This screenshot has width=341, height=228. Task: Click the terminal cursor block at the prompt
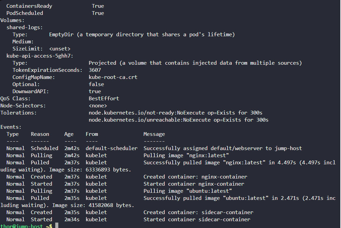coord(57,226)
